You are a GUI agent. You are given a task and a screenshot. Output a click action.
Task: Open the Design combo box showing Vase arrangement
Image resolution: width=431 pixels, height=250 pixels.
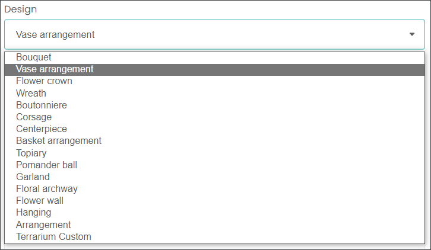click(215, 34)
